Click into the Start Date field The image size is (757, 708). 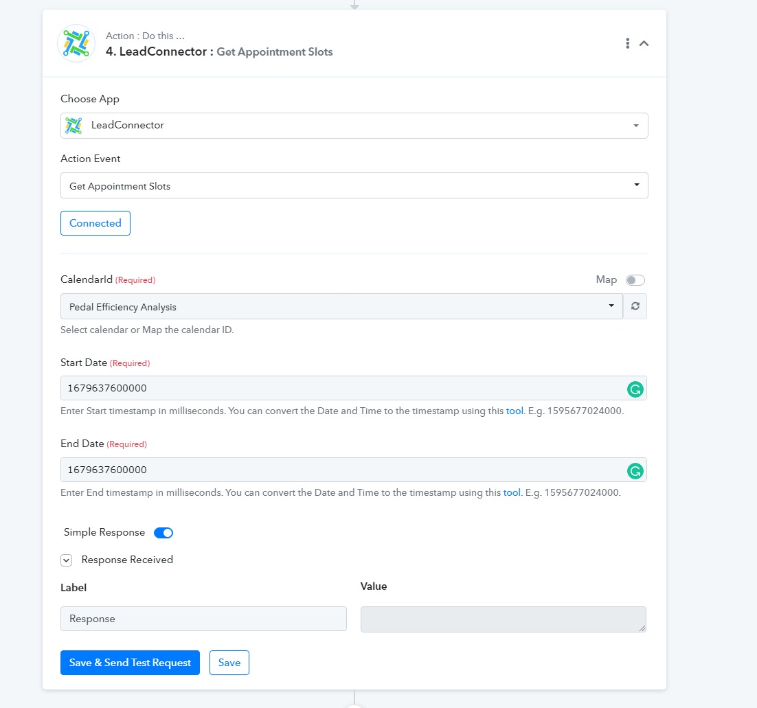(353, 388)
